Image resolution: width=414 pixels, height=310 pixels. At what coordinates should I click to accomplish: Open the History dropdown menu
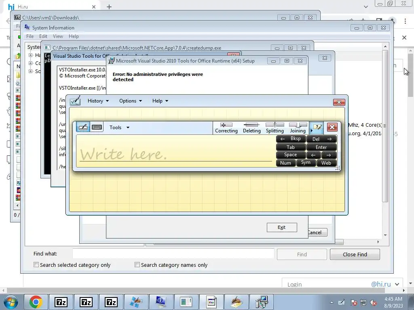click(98, 101)
